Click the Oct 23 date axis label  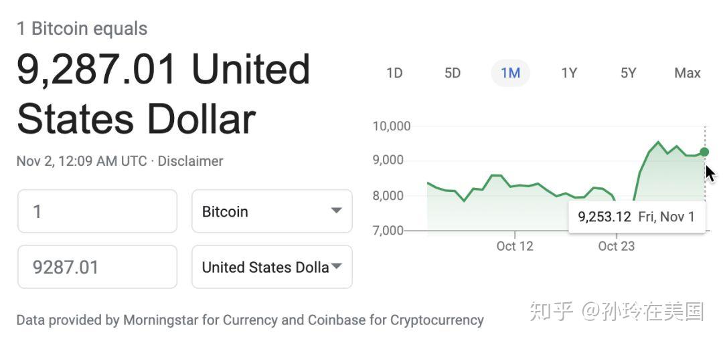[616, 246]
